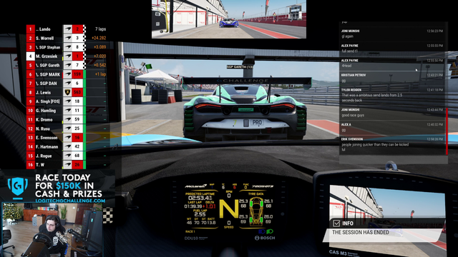This screenshot has width=458, height=257.
Task: Click the McLaren logo beside G. Hamling
Action: (x=68, y=111)
